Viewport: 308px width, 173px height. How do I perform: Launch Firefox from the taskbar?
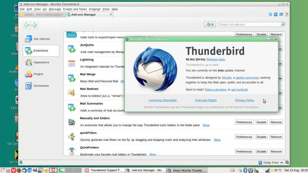point(19,170)
